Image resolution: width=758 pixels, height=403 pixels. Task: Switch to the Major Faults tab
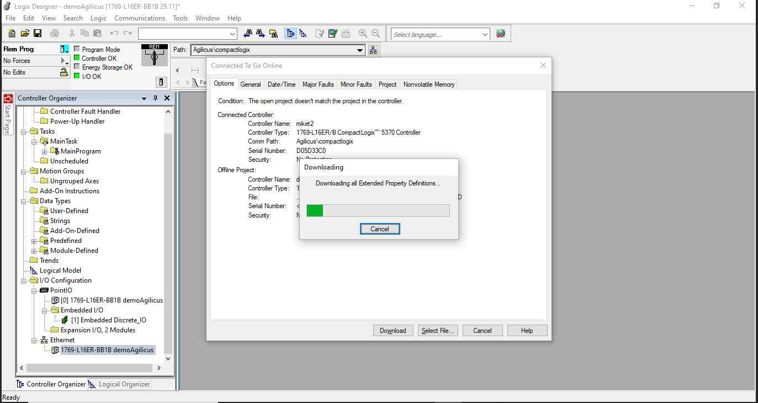tap(318, 84)
